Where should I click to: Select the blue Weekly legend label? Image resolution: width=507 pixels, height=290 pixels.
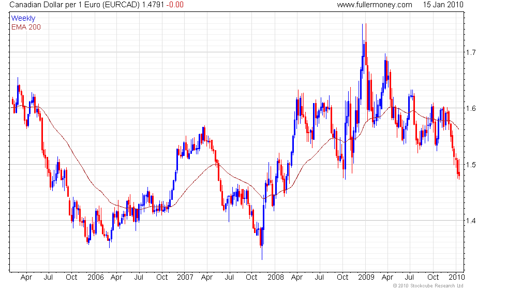(x=23, y=18)
